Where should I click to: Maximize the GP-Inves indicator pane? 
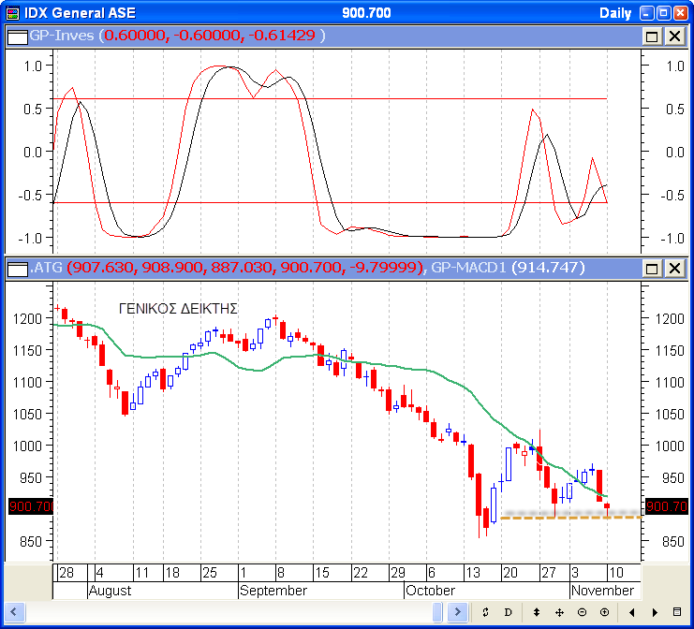[652, 36]
